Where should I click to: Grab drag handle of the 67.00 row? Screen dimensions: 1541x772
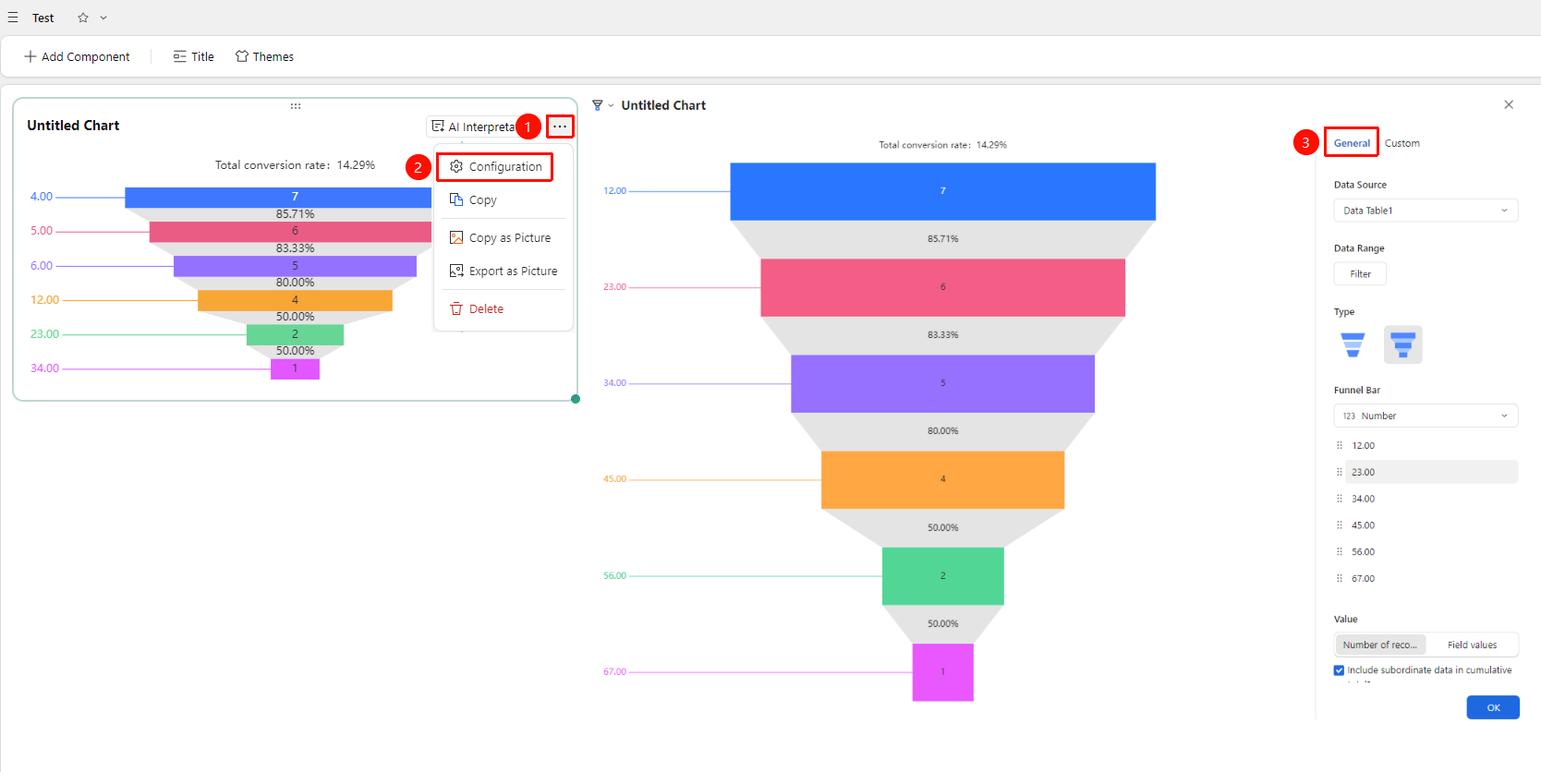pos(1340,579)
